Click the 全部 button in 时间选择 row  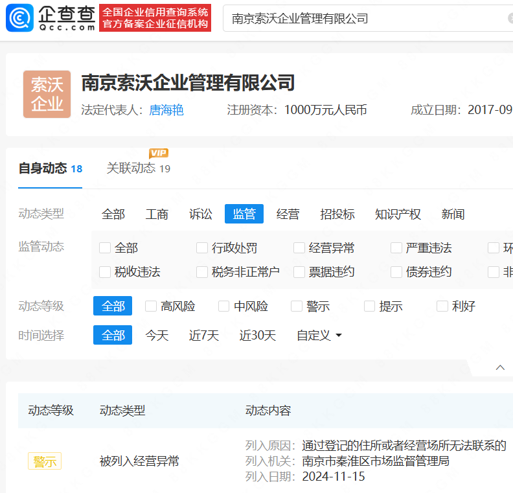pos(113,335)
